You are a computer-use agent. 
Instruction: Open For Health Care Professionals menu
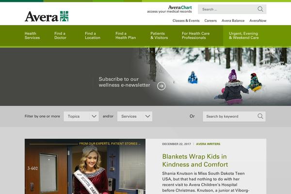click(195, 35)
